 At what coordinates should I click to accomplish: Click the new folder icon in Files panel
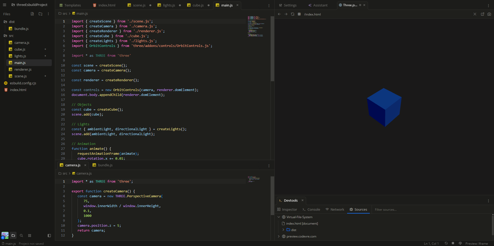40,14
